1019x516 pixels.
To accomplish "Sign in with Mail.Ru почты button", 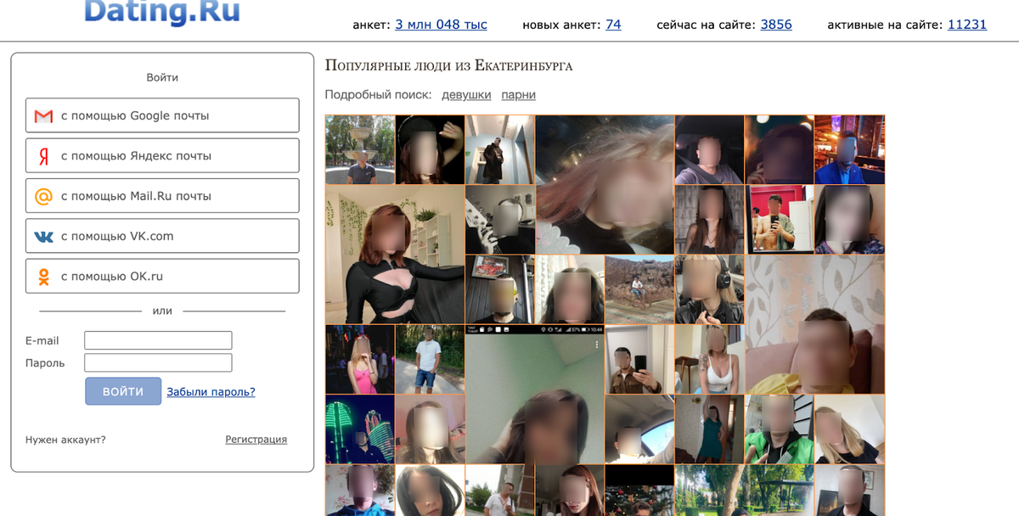I will [162, 195].
